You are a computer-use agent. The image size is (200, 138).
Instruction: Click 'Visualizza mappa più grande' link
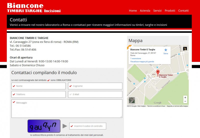(x=142, y=61)
